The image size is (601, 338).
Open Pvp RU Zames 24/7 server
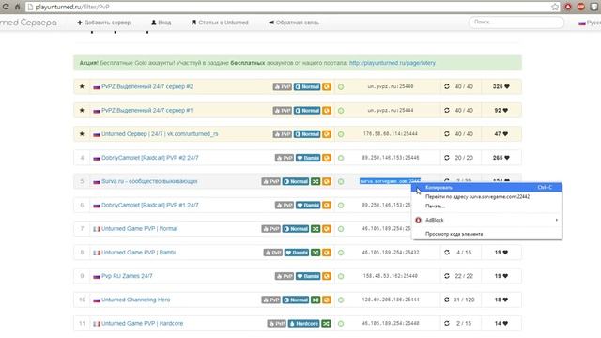coord(127,276)
